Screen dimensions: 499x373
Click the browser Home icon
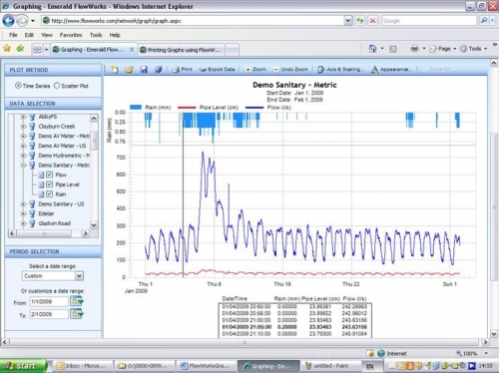[x=372, y=49]
